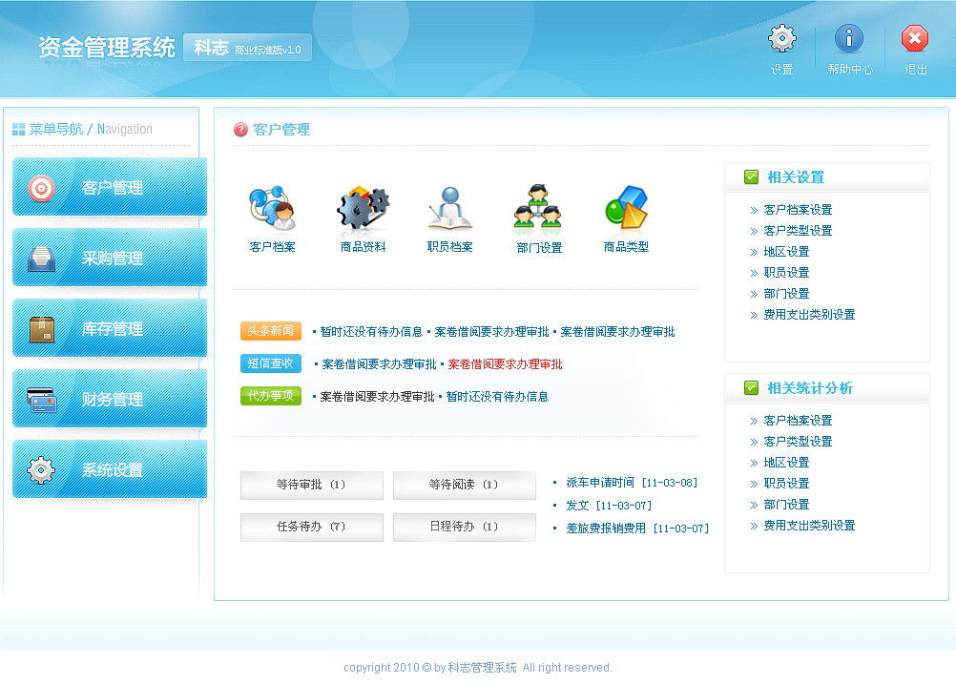Select the 部门设置 department icon
Viewport: 956px width, 684px height.
(x=538, y=209)
